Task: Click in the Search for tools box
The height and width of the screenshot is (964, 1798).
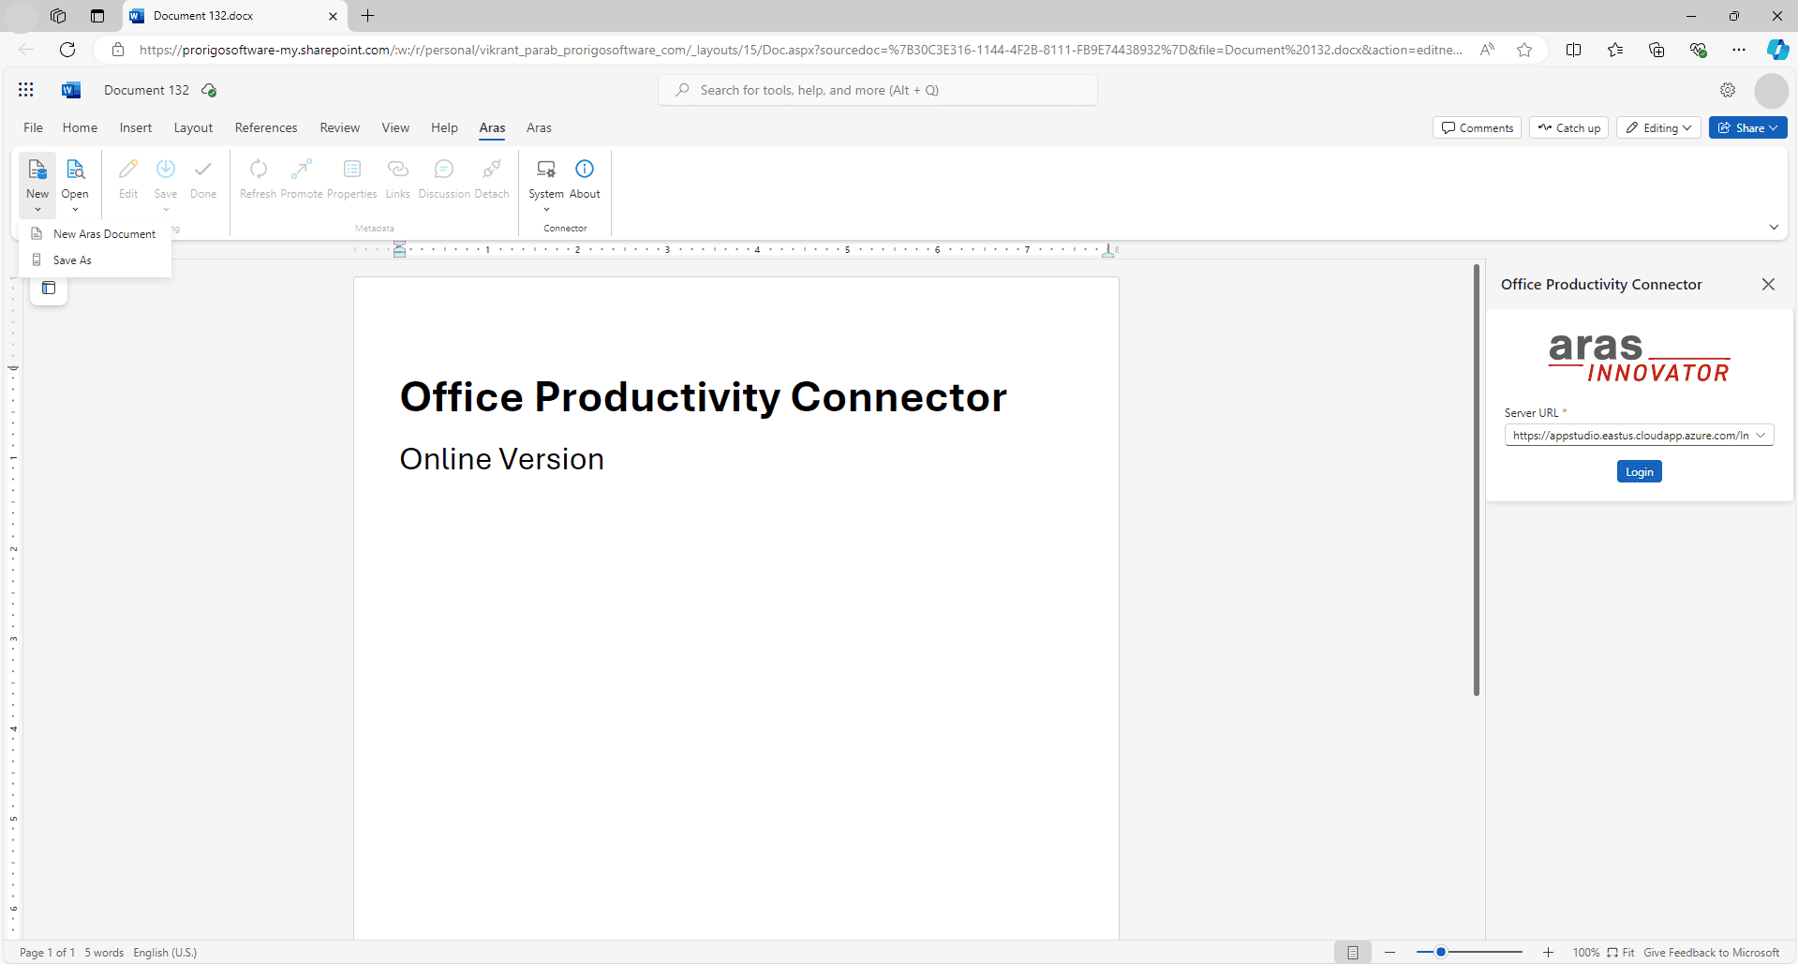Action: pyautogui.click(x=878, y=90)
